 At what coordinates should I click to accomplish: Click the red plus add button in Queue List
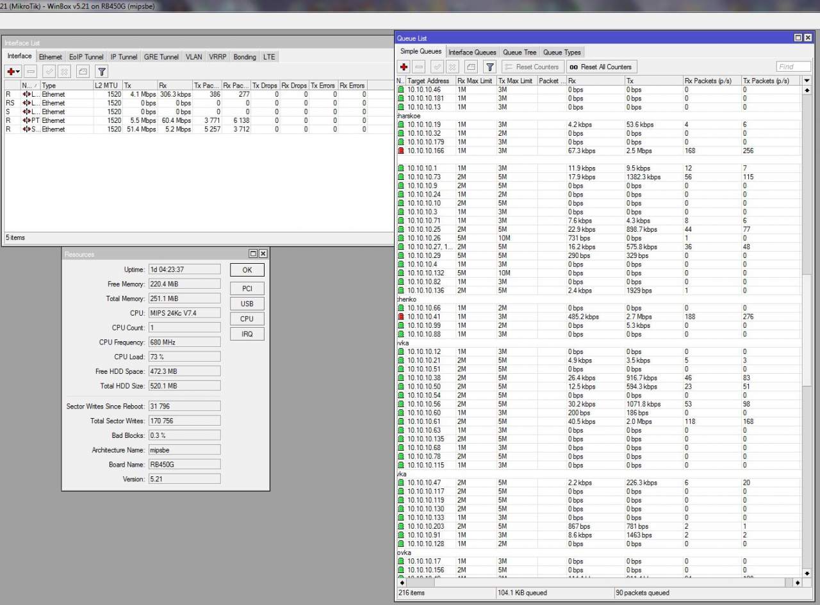click(x=404, y=67)
